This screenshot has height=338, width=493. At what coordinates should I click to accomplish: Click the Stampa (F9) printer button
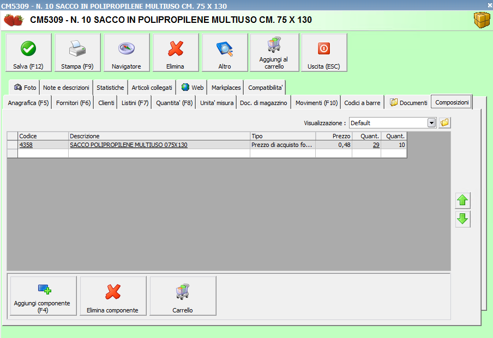(x=77, y=52)
